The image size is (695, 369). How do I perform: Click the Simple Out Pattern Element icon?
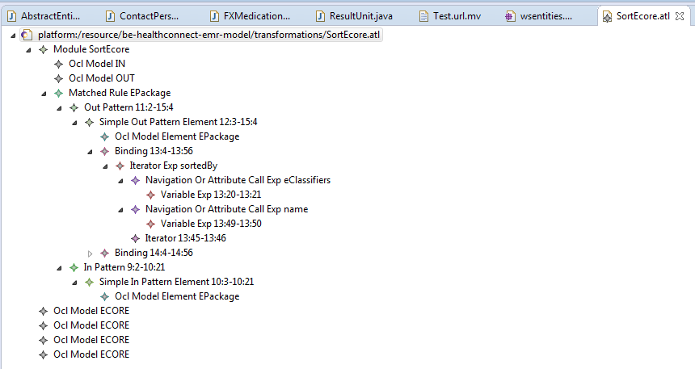pos(89,122)
